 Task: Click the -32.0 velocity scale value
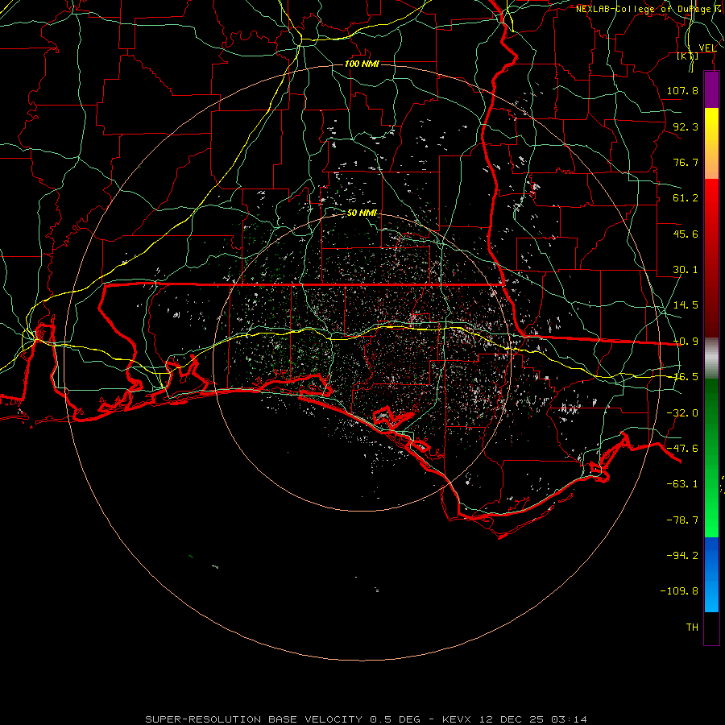pyautogui.click(x=682, y=413)
